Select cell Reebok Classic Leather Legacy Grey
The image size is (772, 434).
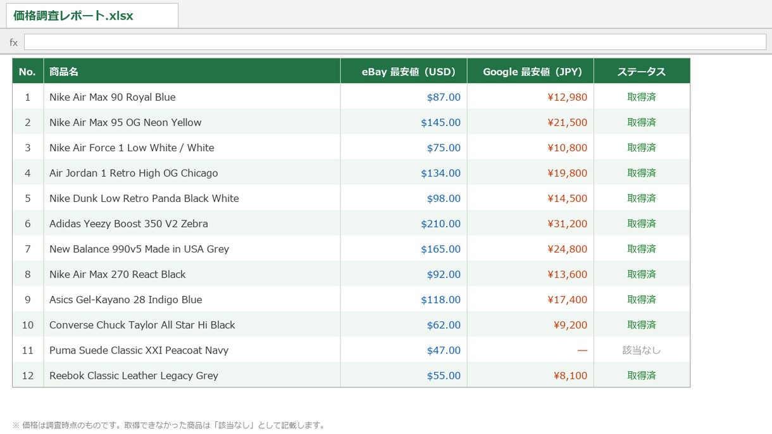pos(192,375)
